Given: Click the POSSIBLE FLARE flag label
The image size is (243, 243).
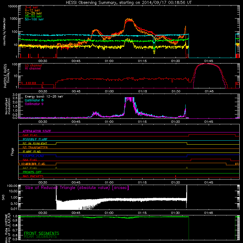Looking at the screenshot, I should click(x=35, y=139).
